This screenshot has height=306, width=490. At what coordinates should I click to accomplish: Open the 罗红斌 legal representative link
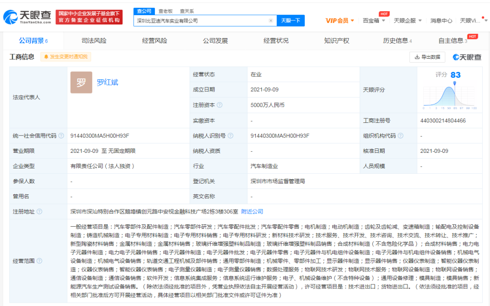[x=107, y=82]
